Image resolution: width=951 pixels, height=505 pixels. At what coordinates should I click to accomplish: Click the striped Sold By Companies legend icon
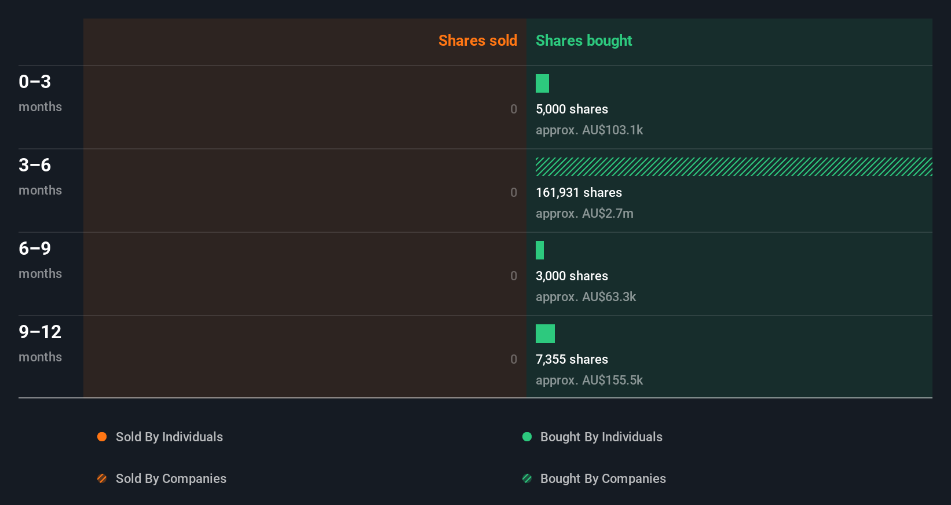[102, 478]
